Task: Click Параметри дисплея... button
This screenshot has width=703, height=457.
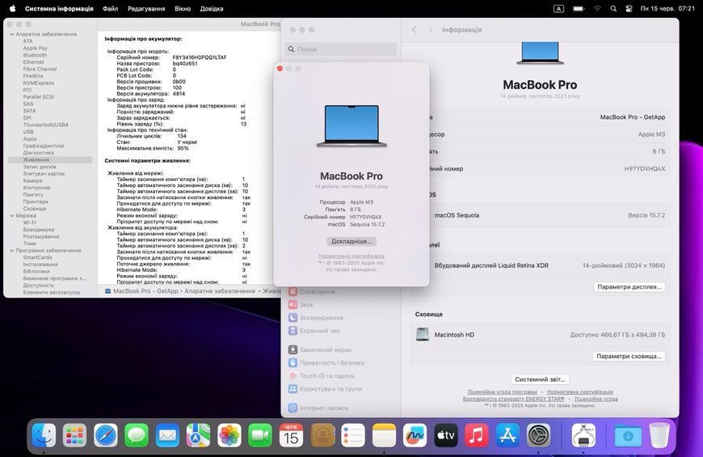Action: (629, 287)
